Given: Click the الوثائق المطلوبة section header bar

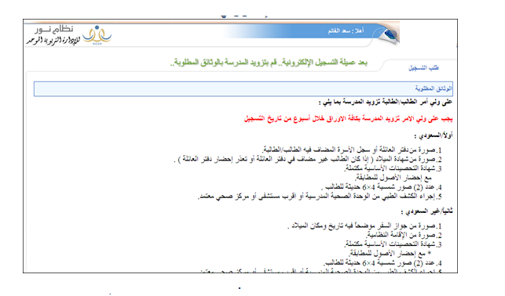Looking at the screenshot, I should tap(243, 88).
